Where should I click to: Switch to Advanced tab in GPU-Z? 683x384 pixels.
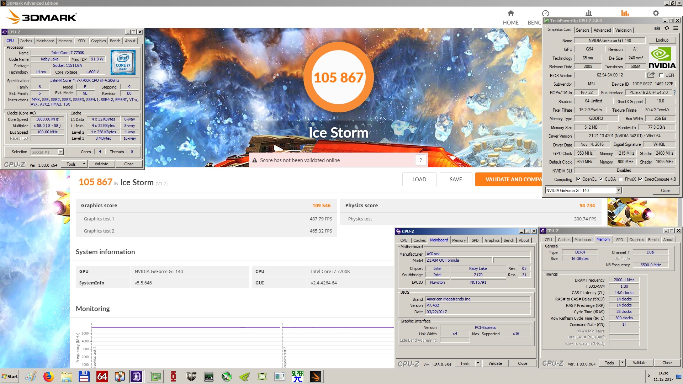(602, 30)
